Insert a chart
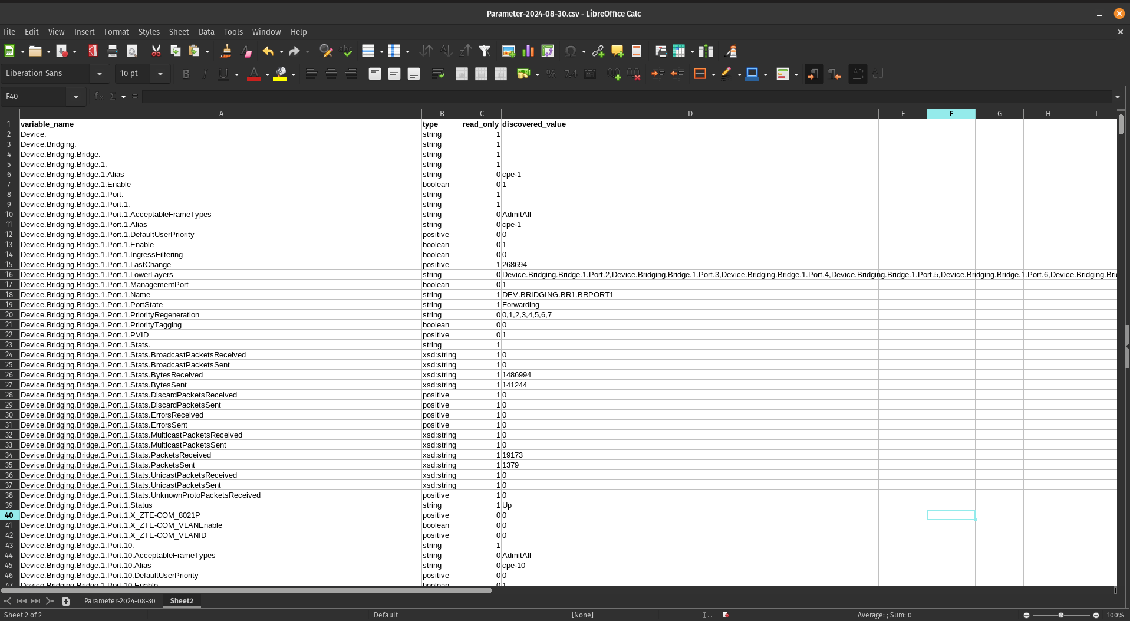 click(528, 51)
